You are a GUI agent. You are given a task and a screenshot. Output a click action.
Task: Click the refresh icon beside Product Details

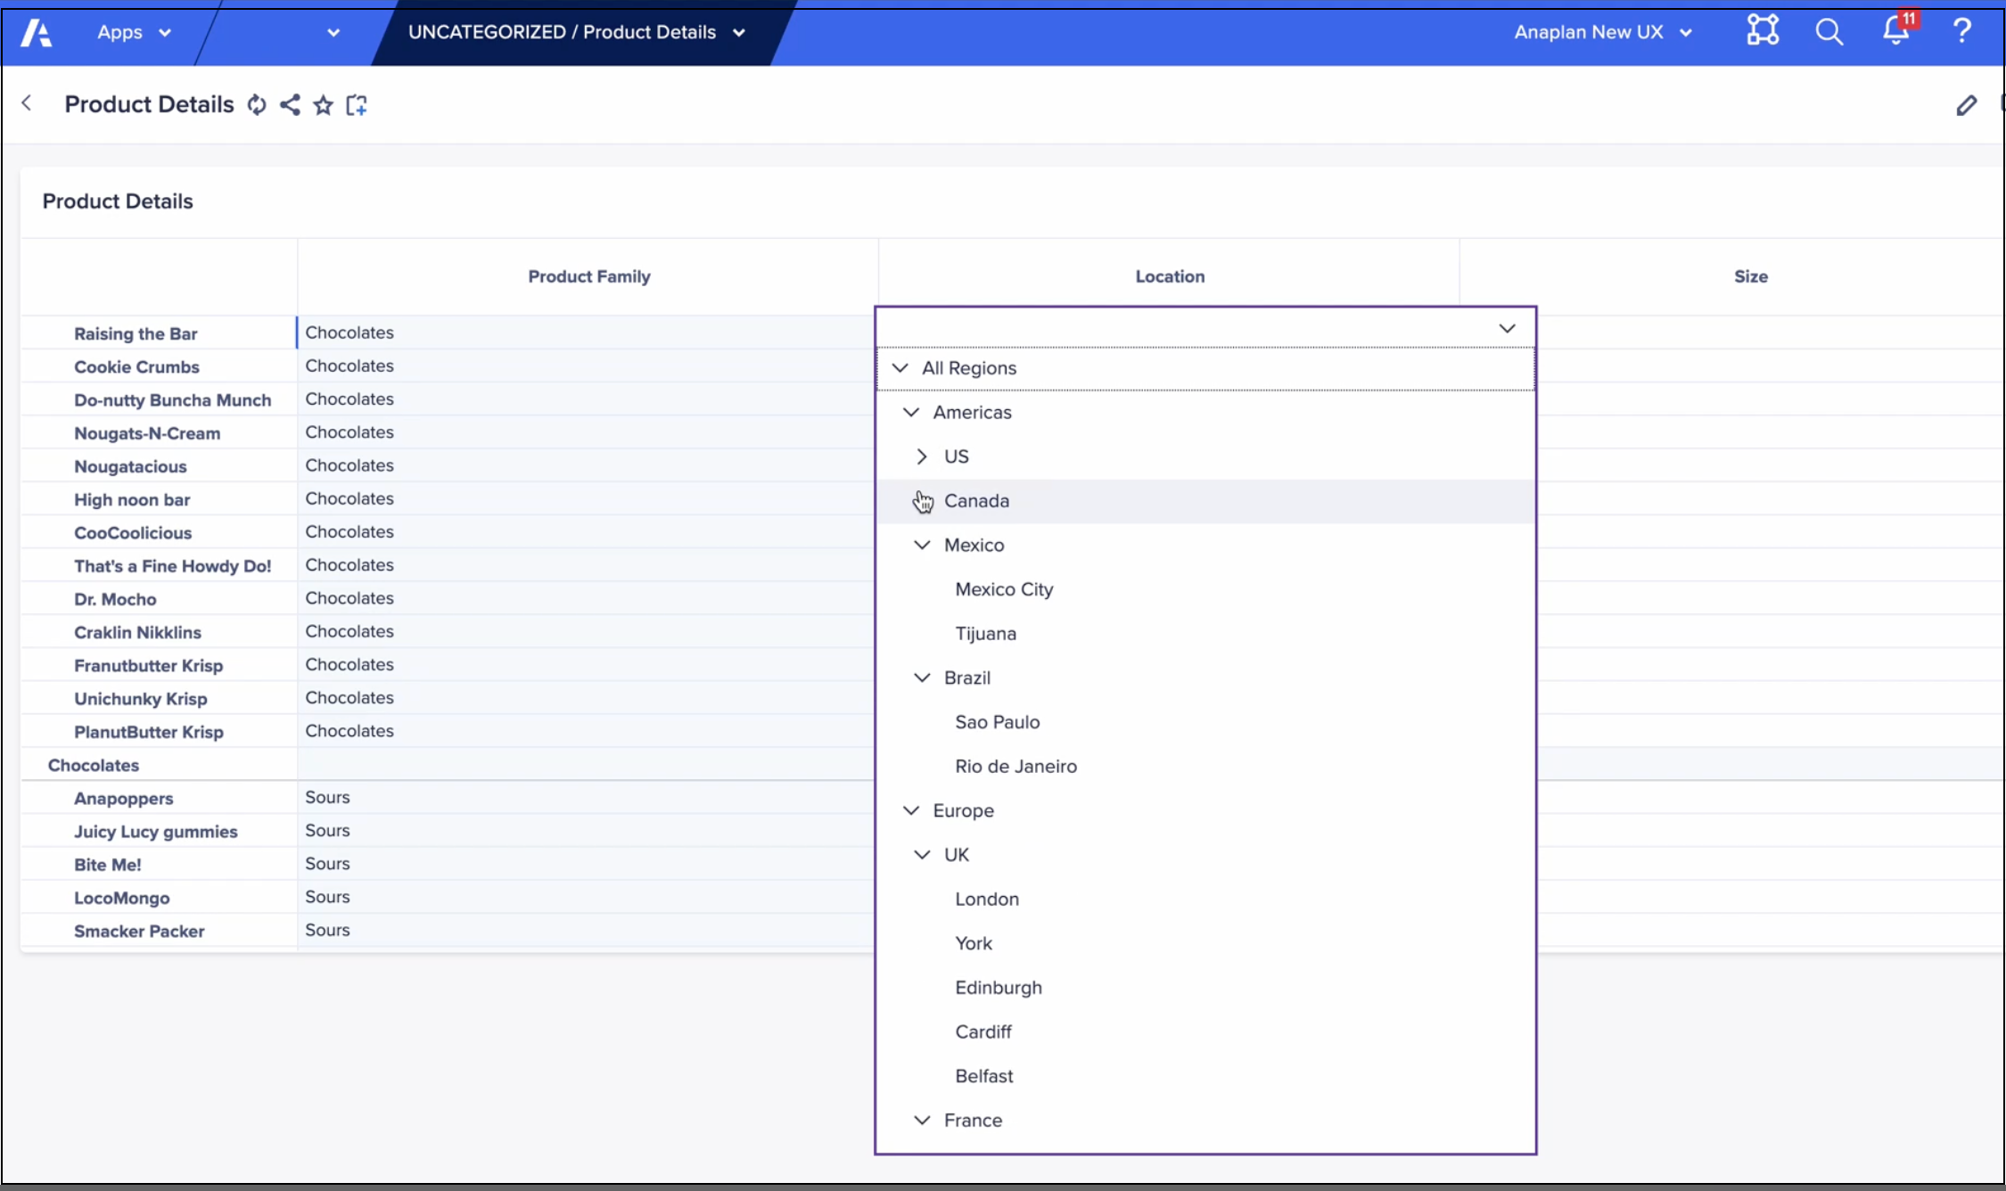tap(257, 105)
